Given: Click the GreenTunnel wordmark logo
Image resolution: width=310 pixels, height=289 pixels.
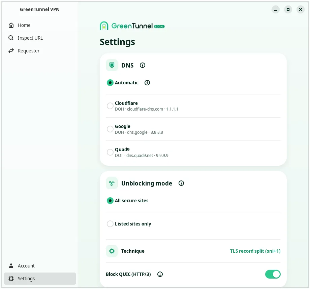Looking at the screenshot, I should point(132,26).
